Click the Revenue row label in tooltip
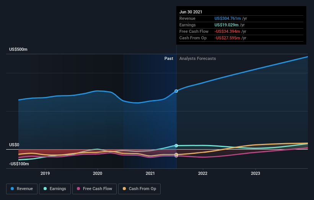The image size is (314, 200). [x=187, y=19]
